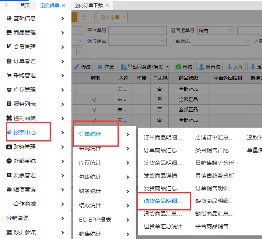Switch to the 首页 tab
262x239 pixels.
[25, 6]
